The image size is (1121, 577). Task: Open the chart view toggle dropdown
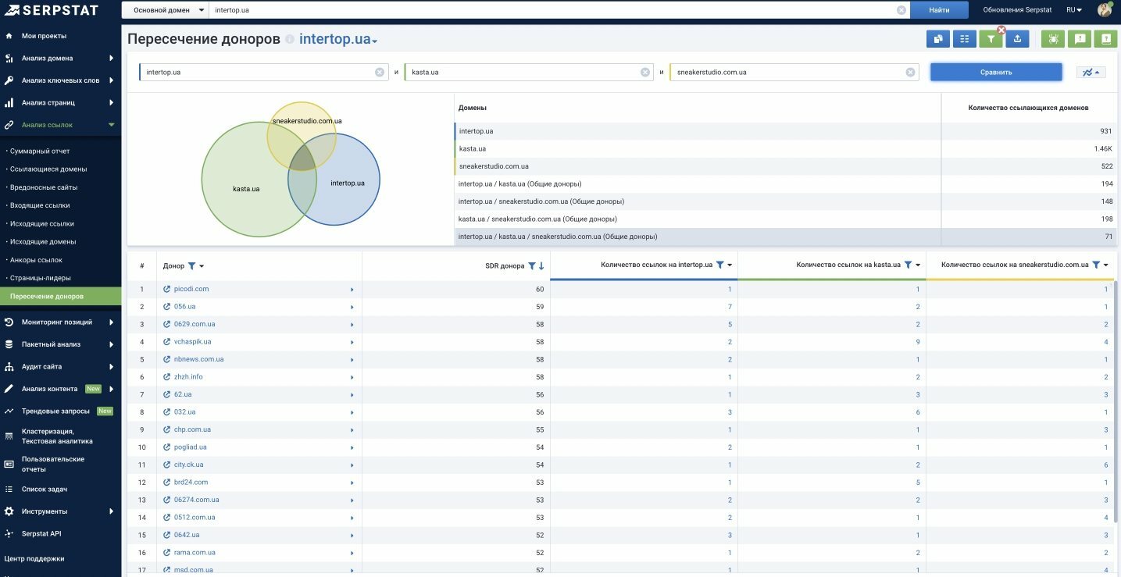(x=1091, y=72)
